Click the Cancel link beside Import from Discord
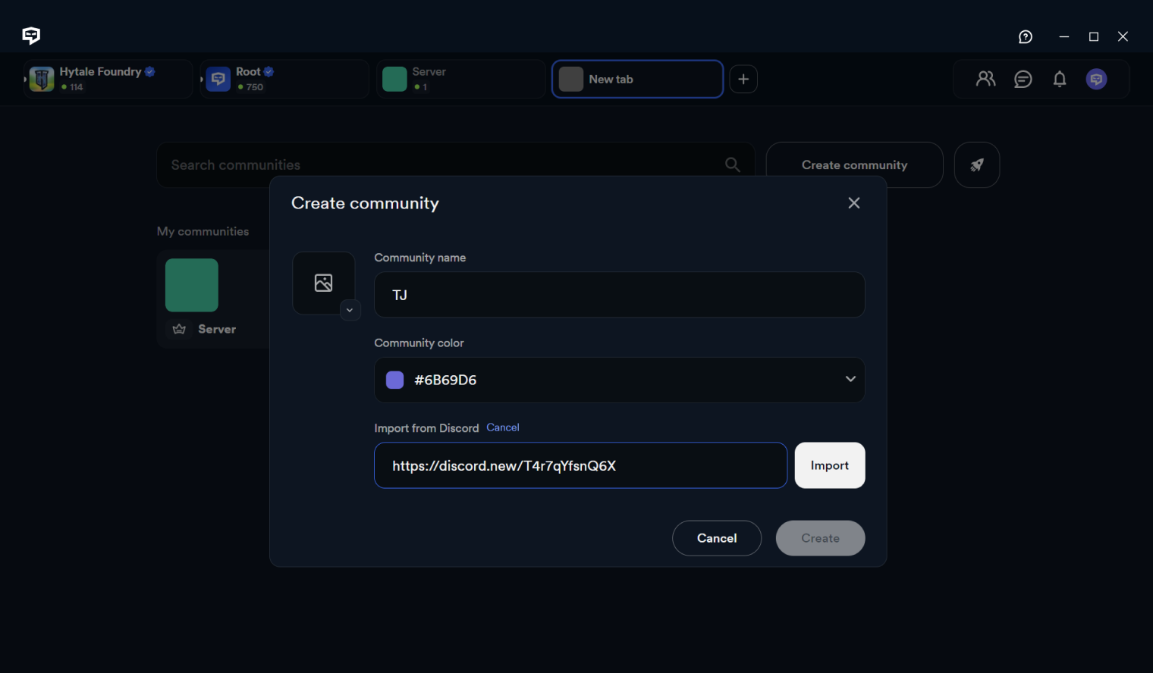Screen dimensions: 1153x673 point(503,427)
